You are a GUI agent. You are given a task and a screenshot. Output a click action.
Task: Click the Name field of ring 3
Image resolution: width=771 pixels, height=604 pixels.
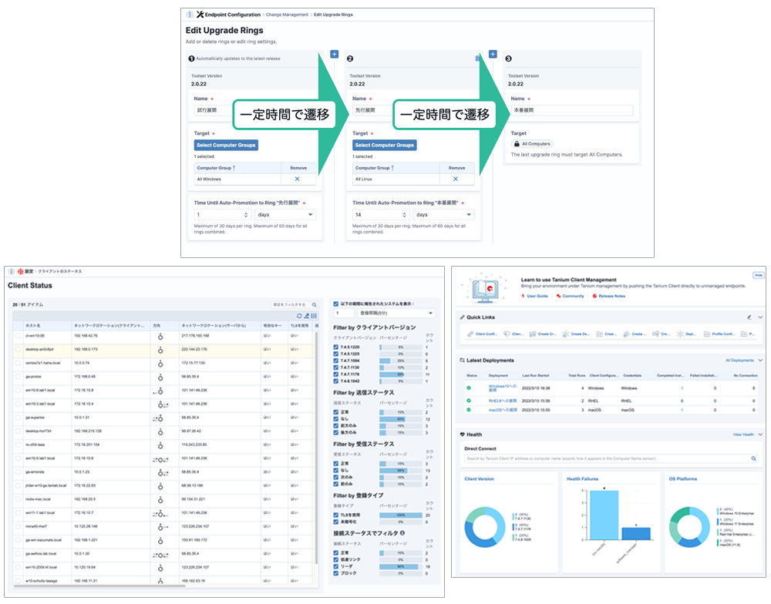tap(571, 110)
